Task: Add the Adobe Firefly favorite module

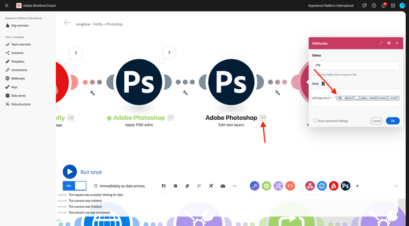Action: click(x=334, y=186)
